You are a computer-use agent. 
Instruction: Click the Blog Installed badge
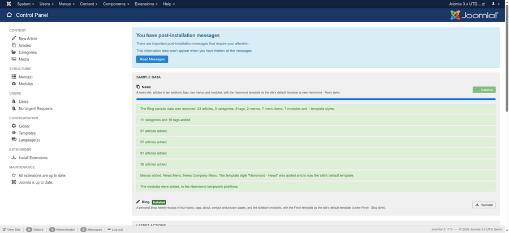(159, 203)
